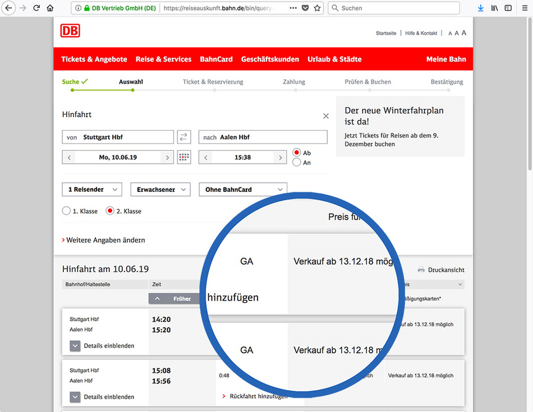Viewport: 533px width, 412px height.
Task: Click the browser Suchen search box
Action: tap(394, 8)
